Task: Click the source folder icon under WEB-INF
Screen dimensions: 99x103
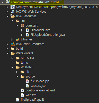Action: [22, 76]
